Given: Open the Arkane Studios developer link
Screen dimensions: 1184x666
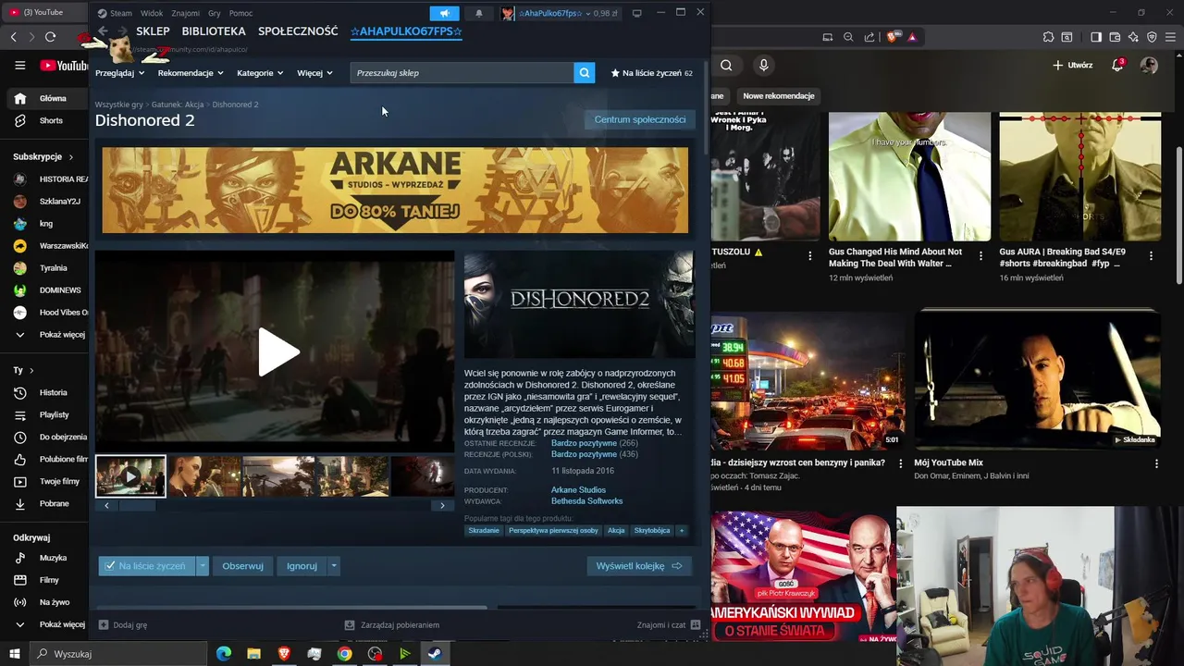Looking at the screenshot, I should coord(578,490).
